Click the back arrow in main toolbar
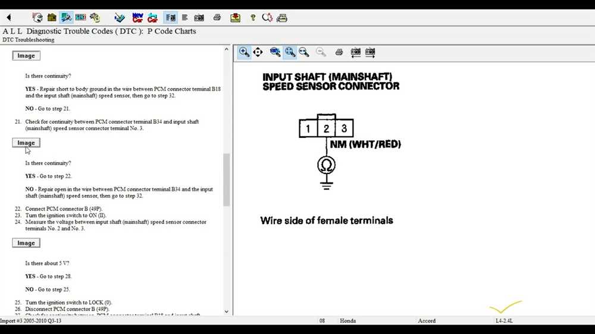The image size is (595, 334). [x=9, y=17]
